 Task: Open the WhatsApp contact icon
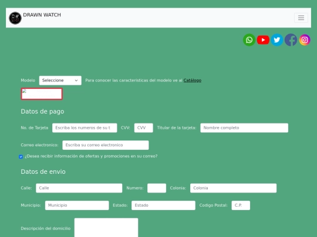[249, 40]
